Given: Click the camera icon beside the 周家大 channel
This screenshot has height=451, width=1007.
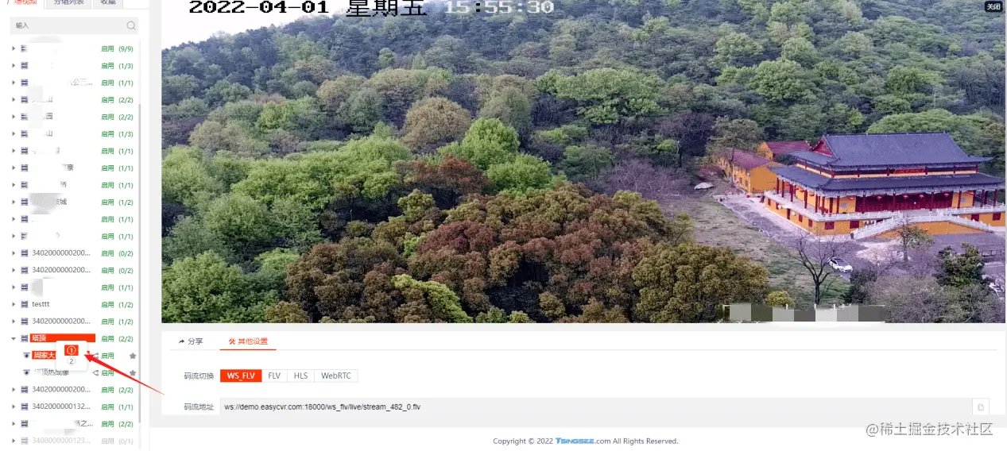Looking at the screenshot, I should 26,356.
